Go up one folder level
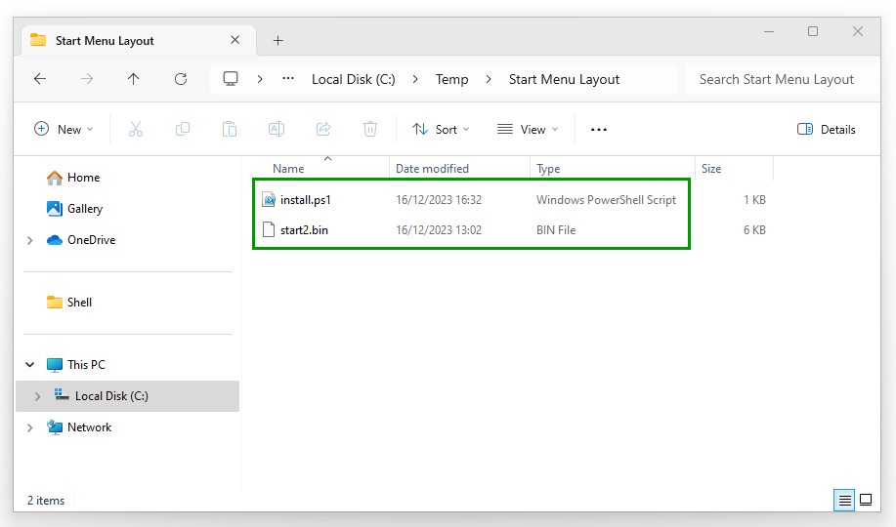 [x=133, y=79]
